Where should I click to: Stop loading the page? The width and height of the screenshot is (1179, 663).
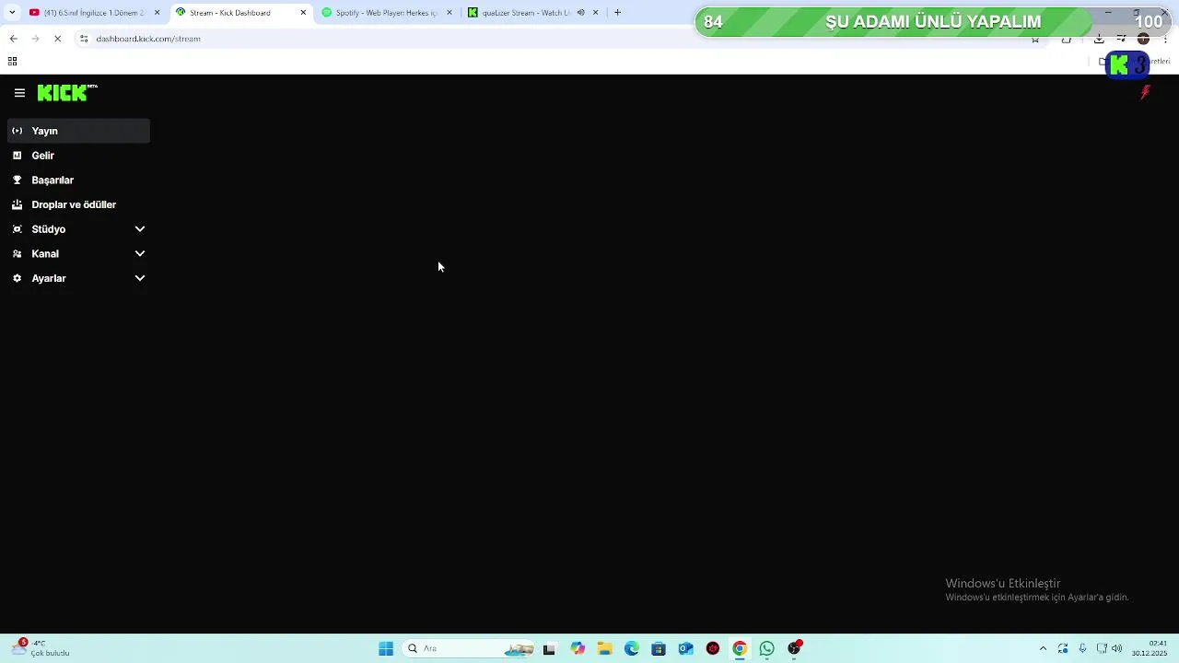click(x=57, y=39)
